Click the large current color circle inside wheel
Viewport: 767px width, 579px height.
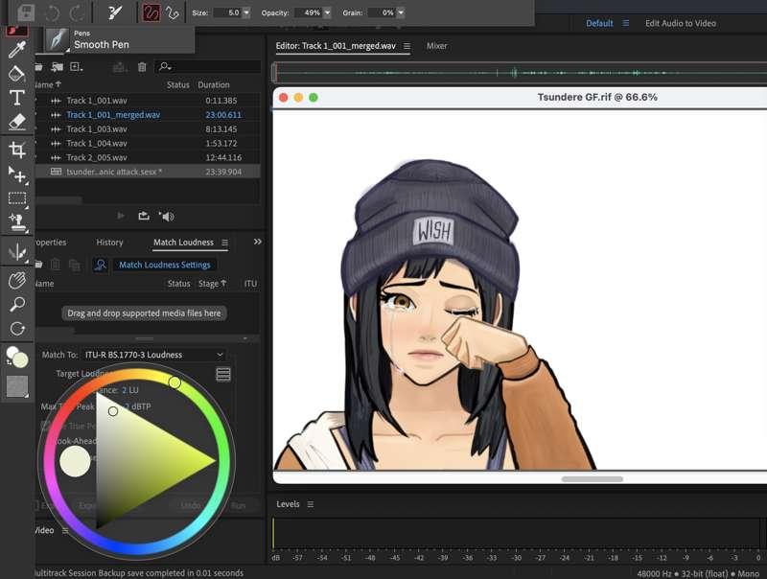(76, 461)
